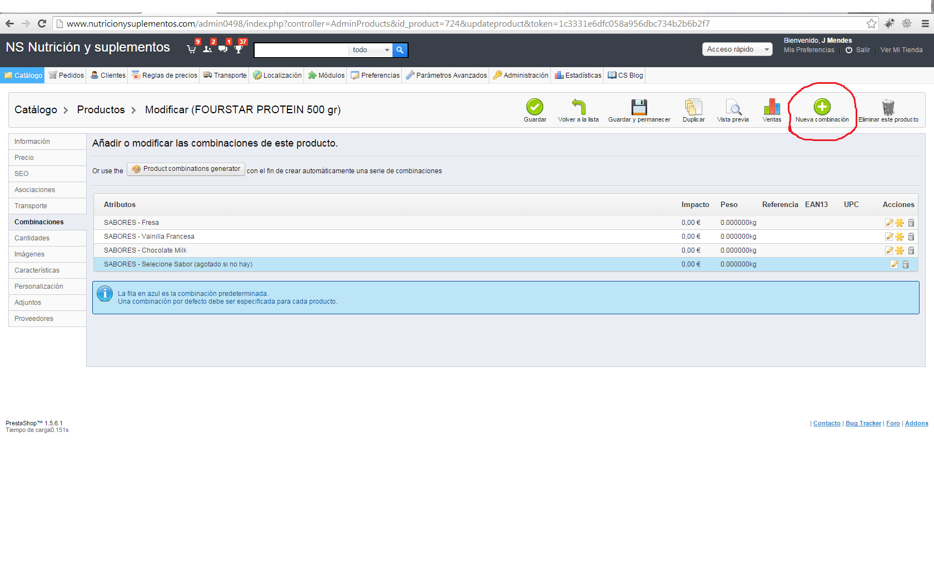Open the CS Blog menu
The height and width of the screenshot is (583, 934).
coord(625,76)
